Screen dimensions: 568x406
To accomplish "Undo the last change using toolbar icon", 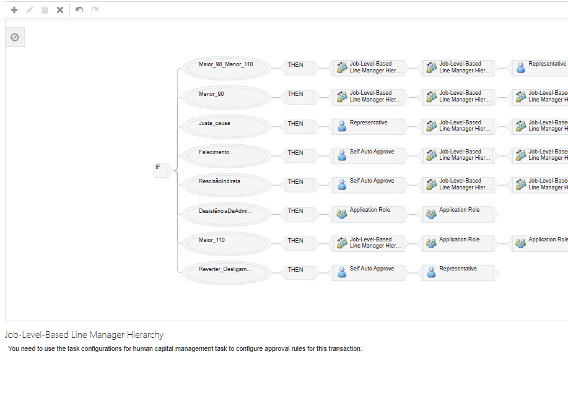I will (x=78, y=10).
